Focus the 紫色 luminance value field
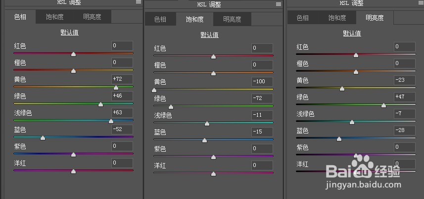Screen dimensions: 424x199 (405, 147)
